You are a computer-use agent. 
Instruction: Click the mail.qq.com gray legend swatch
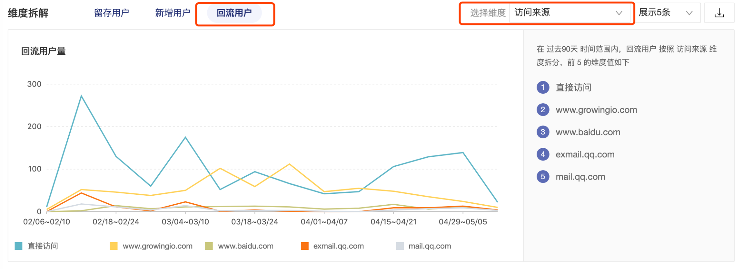click(x=400, y=246)
